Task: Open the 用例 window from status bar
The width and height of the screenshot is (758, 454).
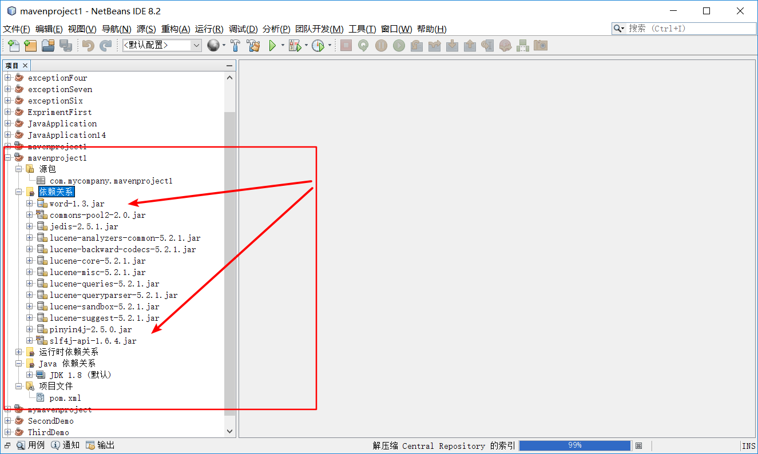Action: coord(30,445)
